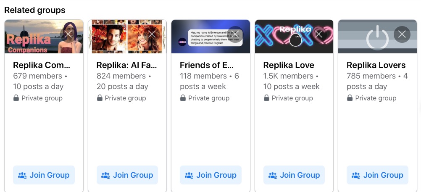Open the Replika Com... group title
The height and width of the screenshot is (192, 421).
[x=42, y=65]
